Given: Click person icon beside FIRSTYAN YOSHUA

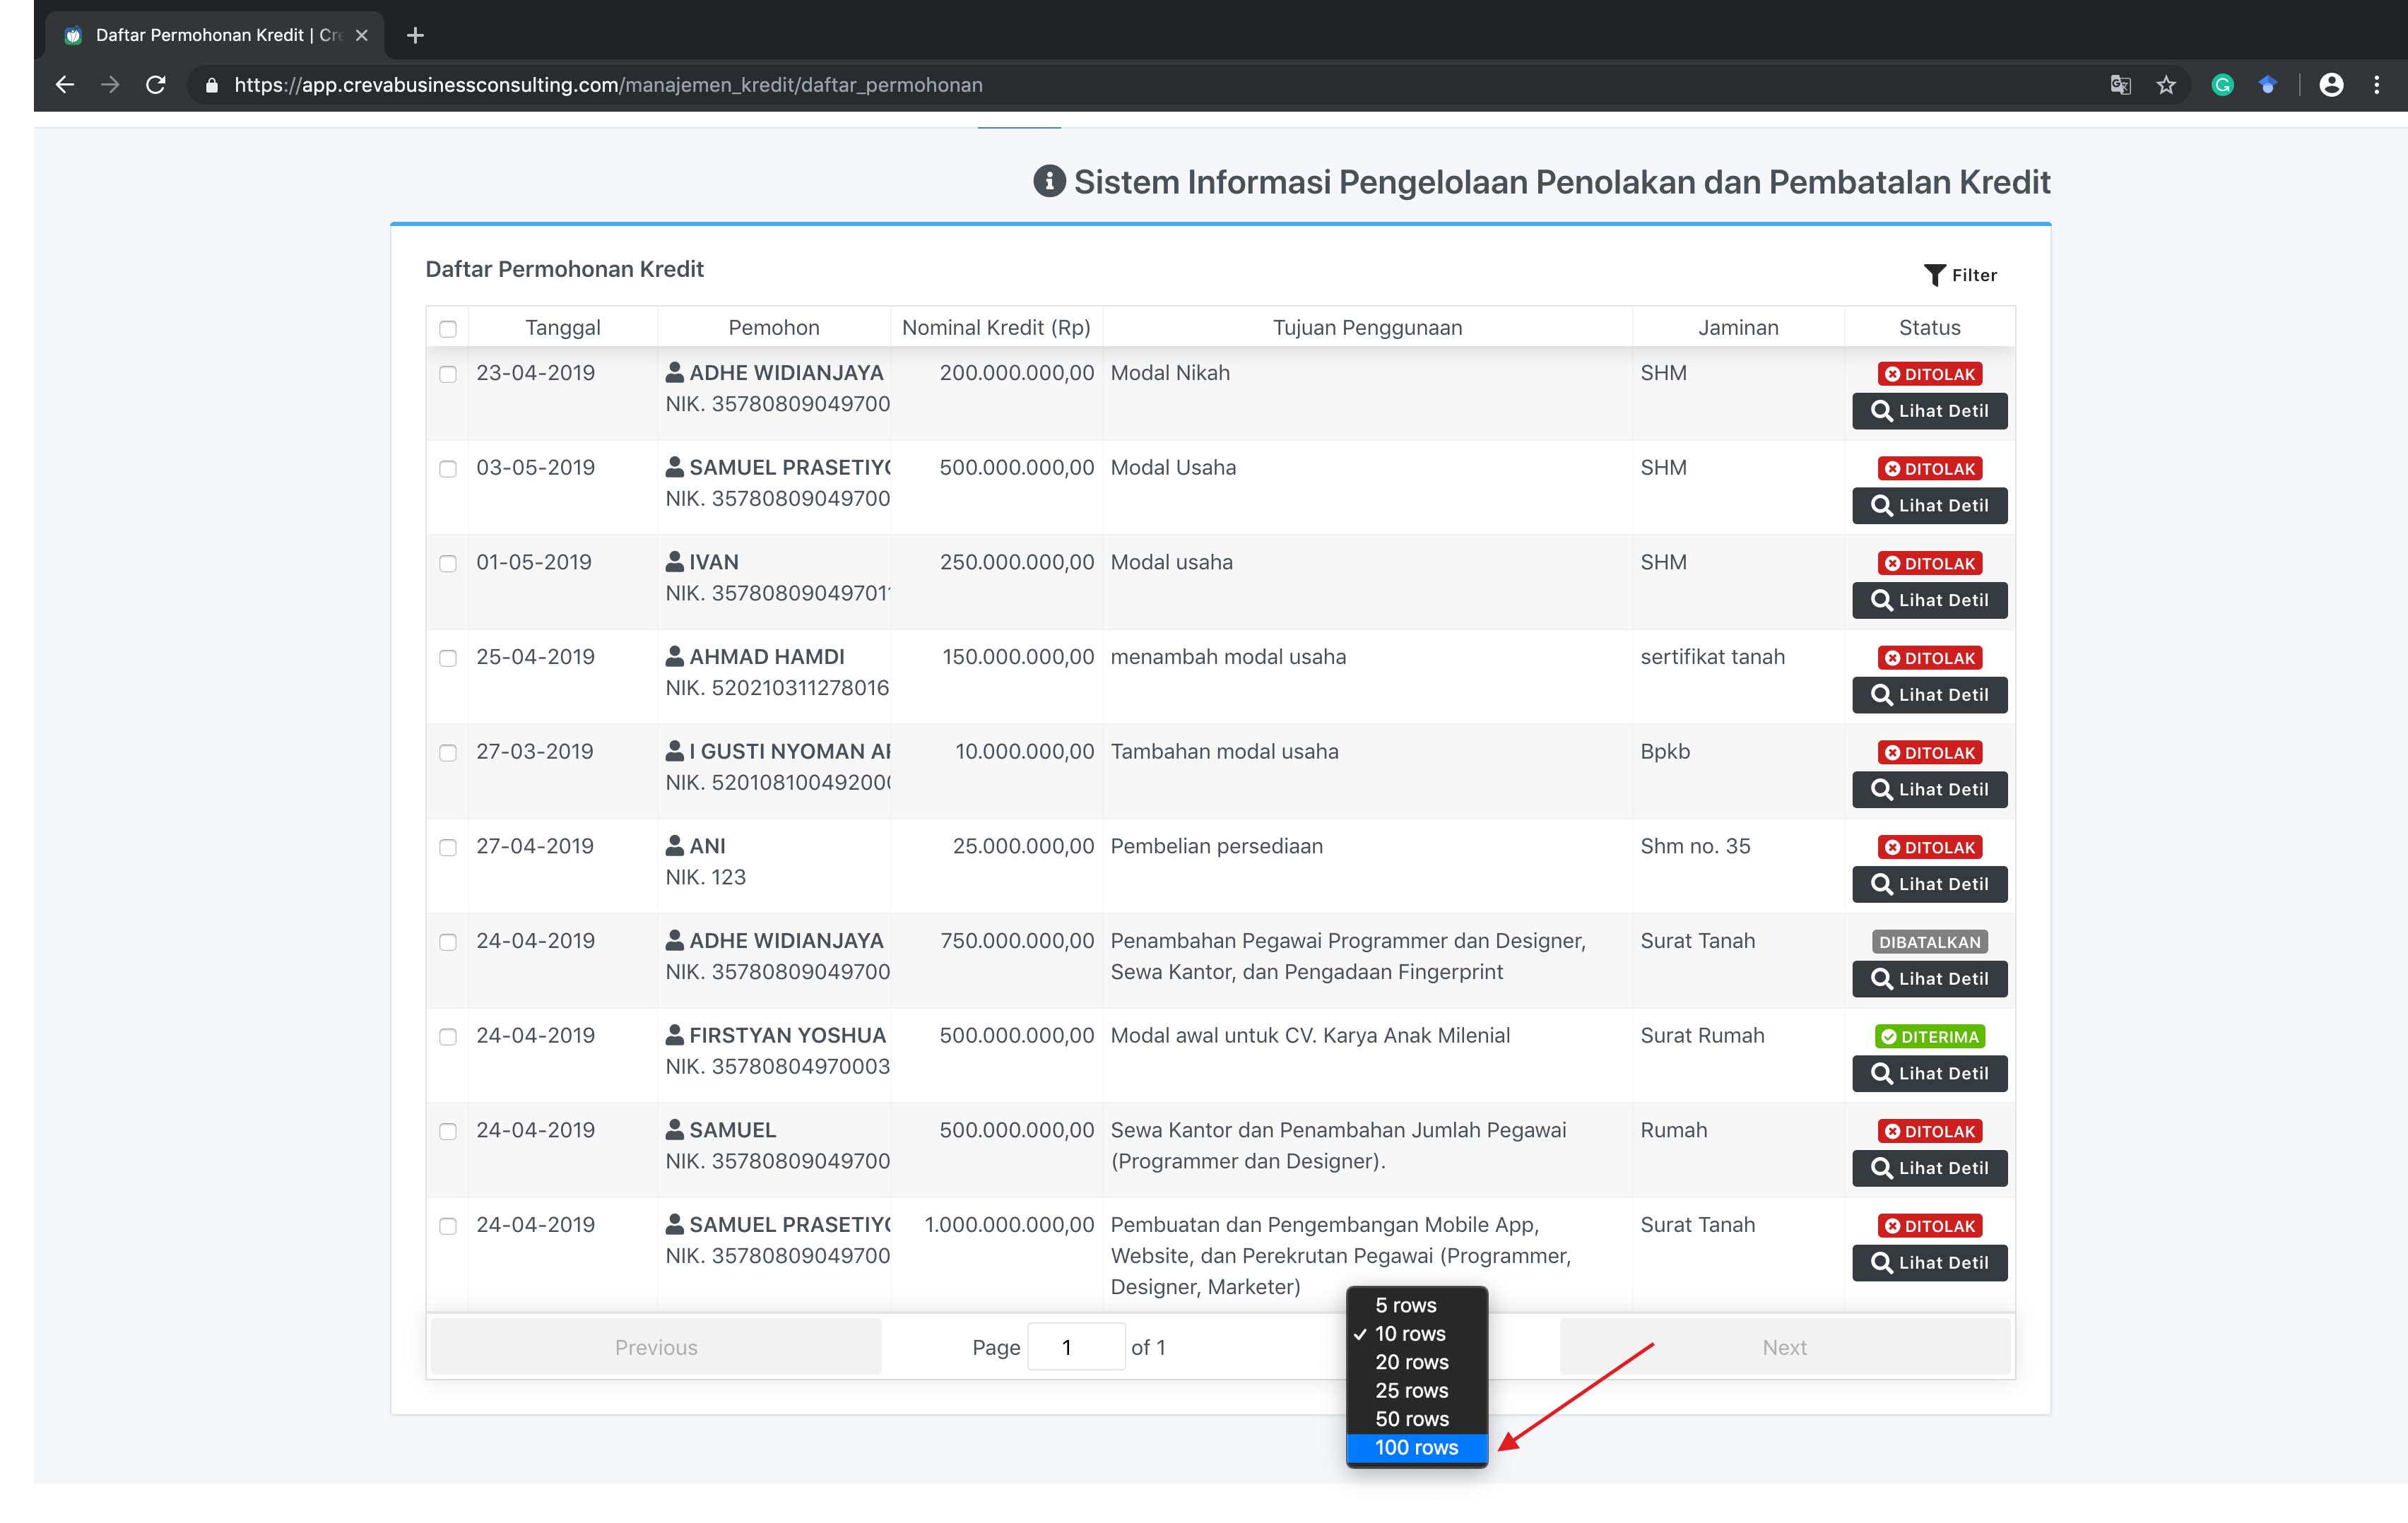Looking at the screenshot, I should pos(675,1035).
